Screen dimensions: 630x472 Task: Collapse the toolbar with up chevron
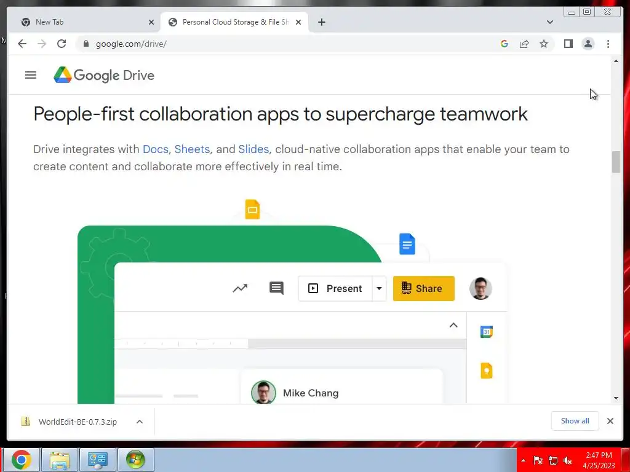[453, 325]
